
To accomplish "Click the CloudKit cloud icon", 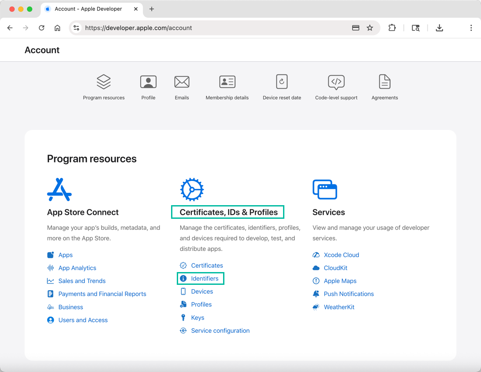I will [x=316, y=268].
